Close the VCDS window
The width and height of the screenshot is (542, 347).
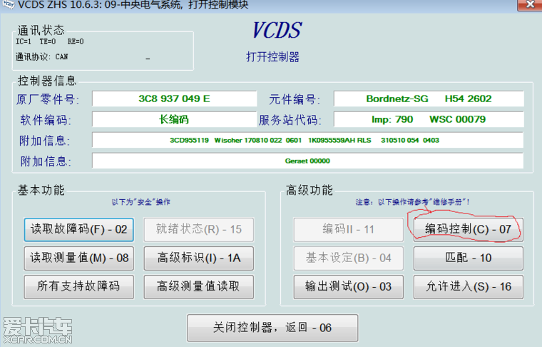pos(530,4)
